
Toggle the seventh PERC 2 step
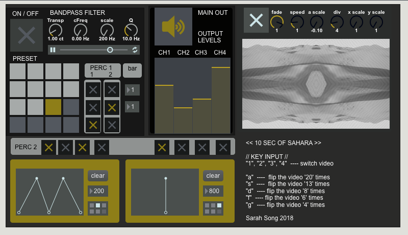pos(202,148)
